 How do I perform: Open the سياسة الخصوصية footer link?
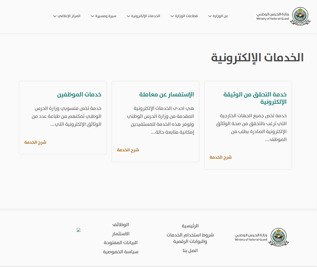121,252
